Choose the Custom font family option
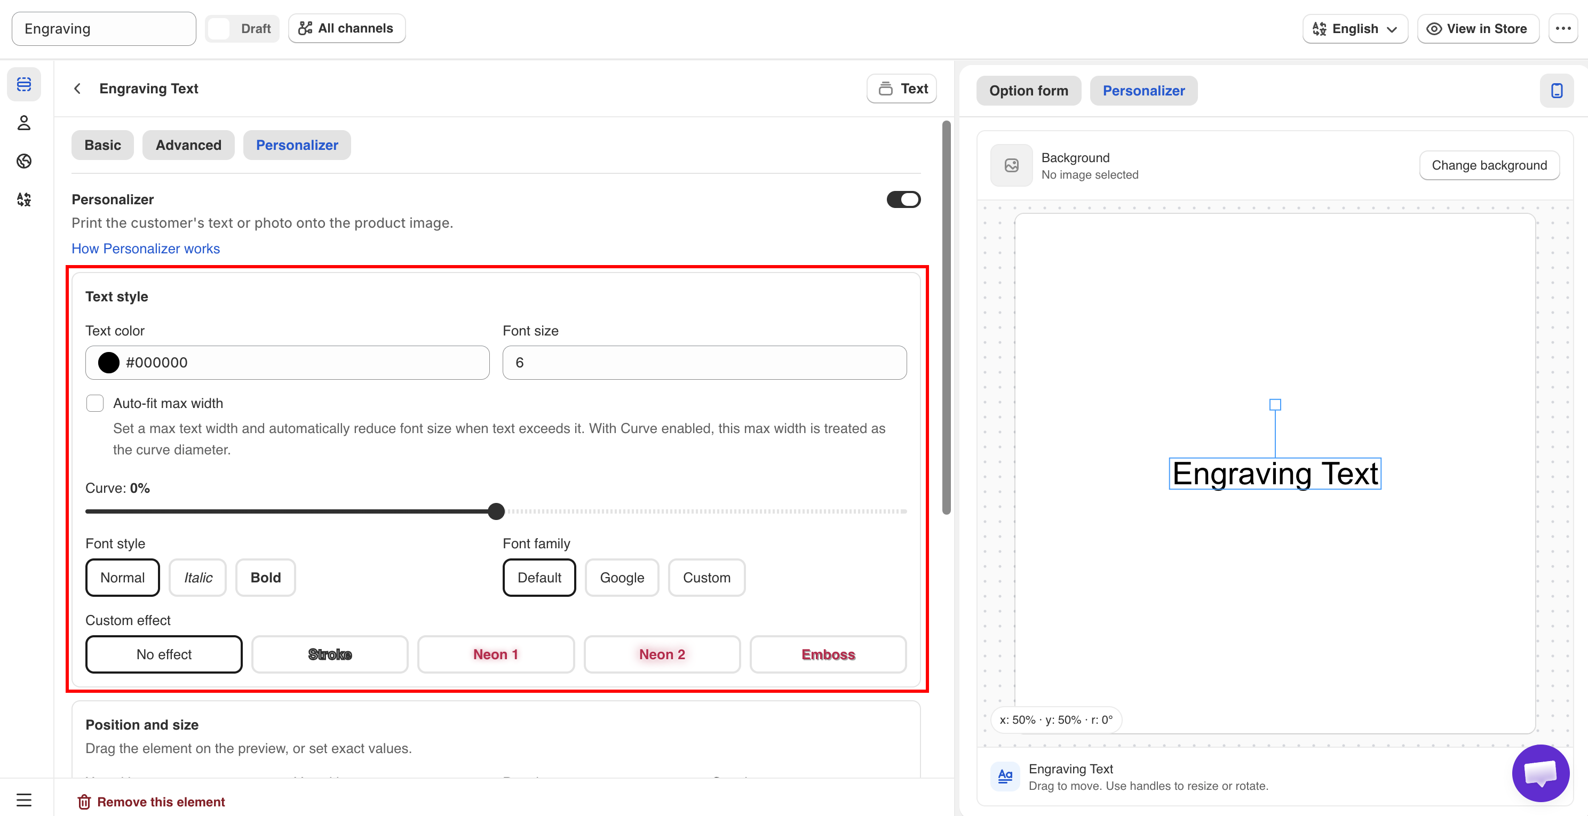1588x816 pixels. 706,578
